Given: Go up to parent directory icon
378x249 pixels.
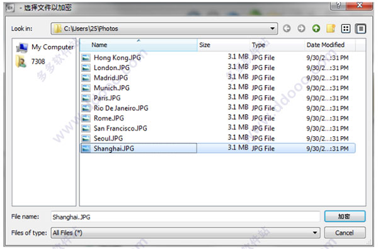Looking at the screenshot, I should [316, 28].
